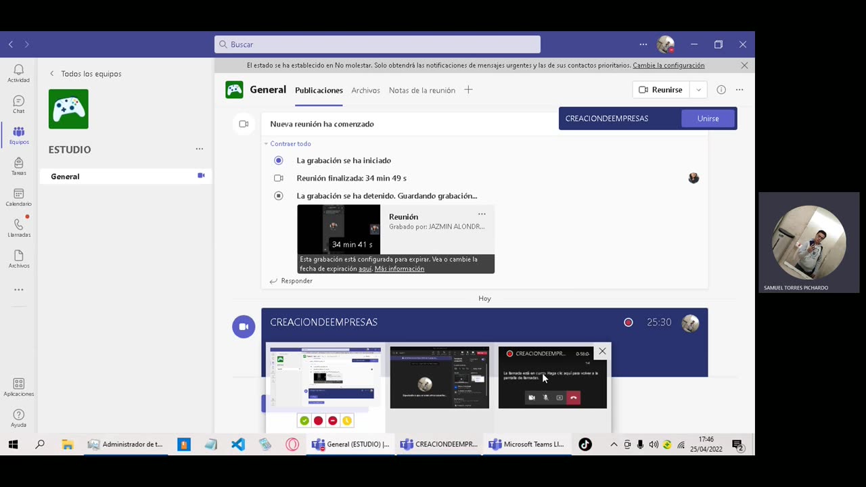The image size is (866, 487).
Task: Open Chat in the Teams sidebar
Action: click(x=18, y=104)
